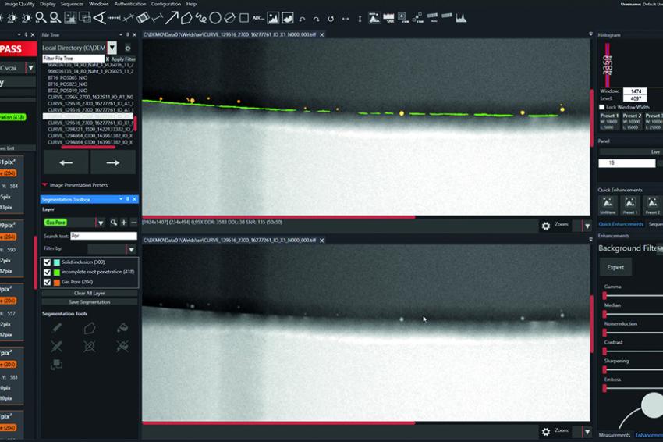
Task: Click the Filter File Tree input
Action: (73, 59)
